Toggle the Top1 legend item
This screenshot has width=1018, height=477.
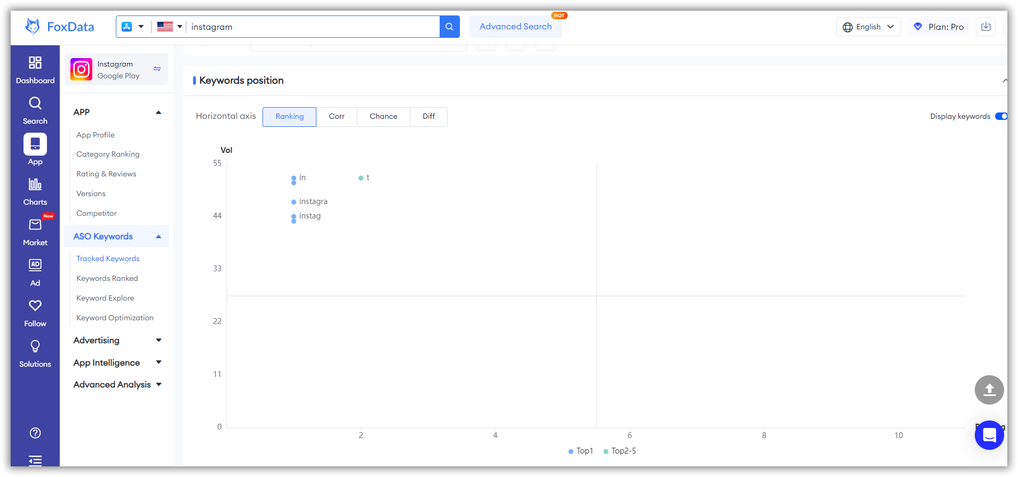[x=580, y=451]
